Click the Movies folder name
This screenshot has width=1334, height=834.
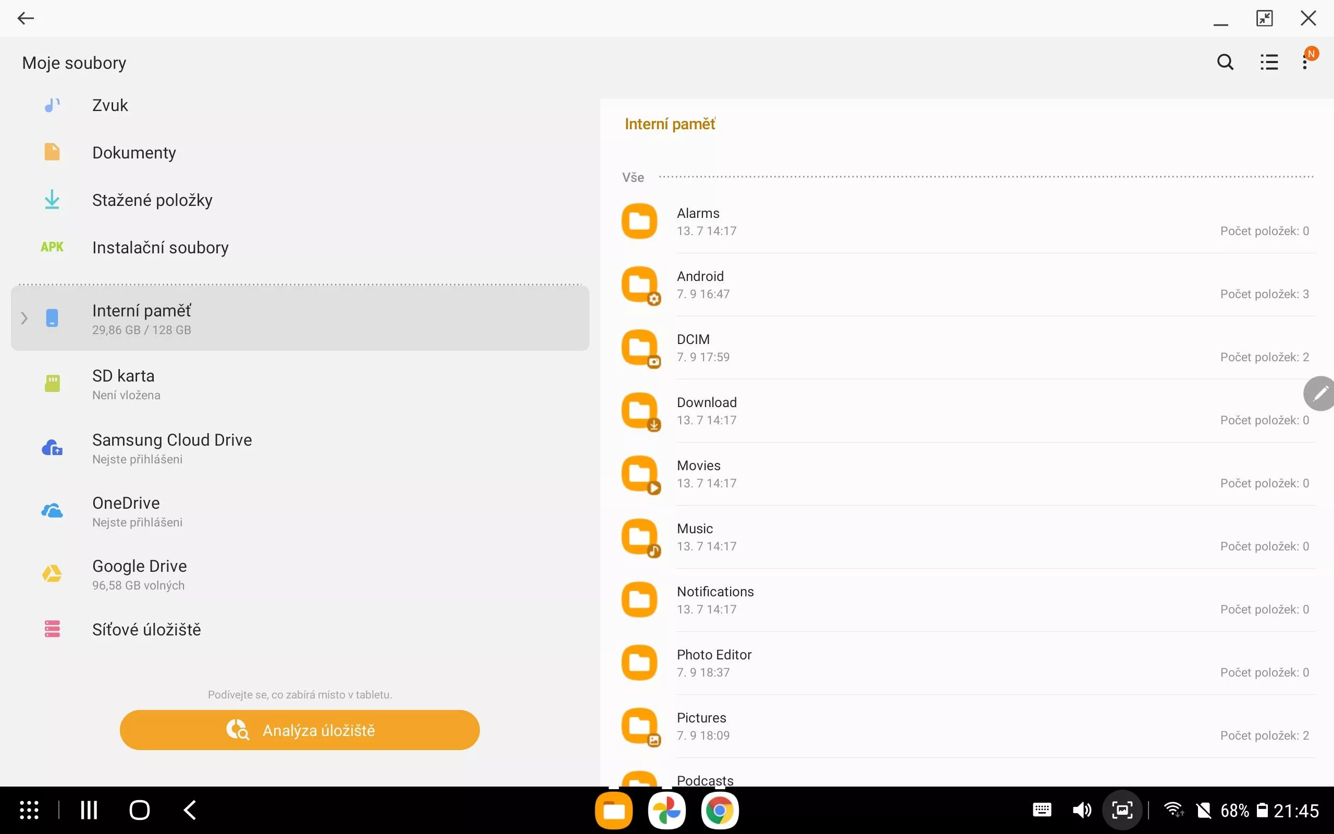pyautogui.click(x=698, y=465)
